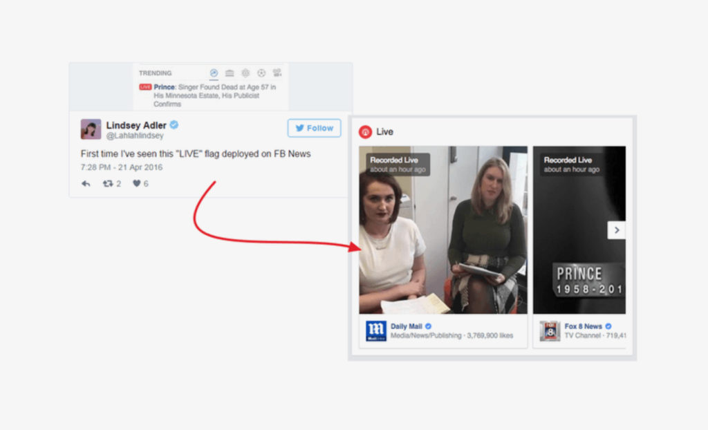Like Lindsey Adler's tweet

tap(136, 183)
